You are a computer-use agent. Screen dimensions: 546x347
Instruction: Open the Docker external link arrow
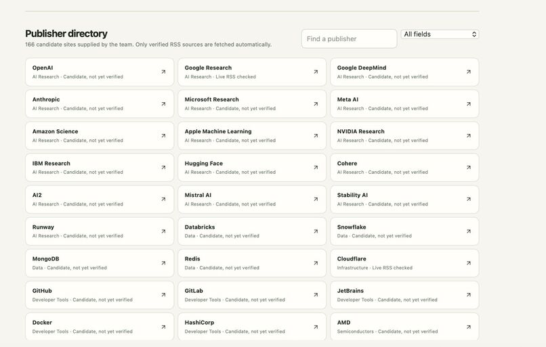[x=163, y=327]
